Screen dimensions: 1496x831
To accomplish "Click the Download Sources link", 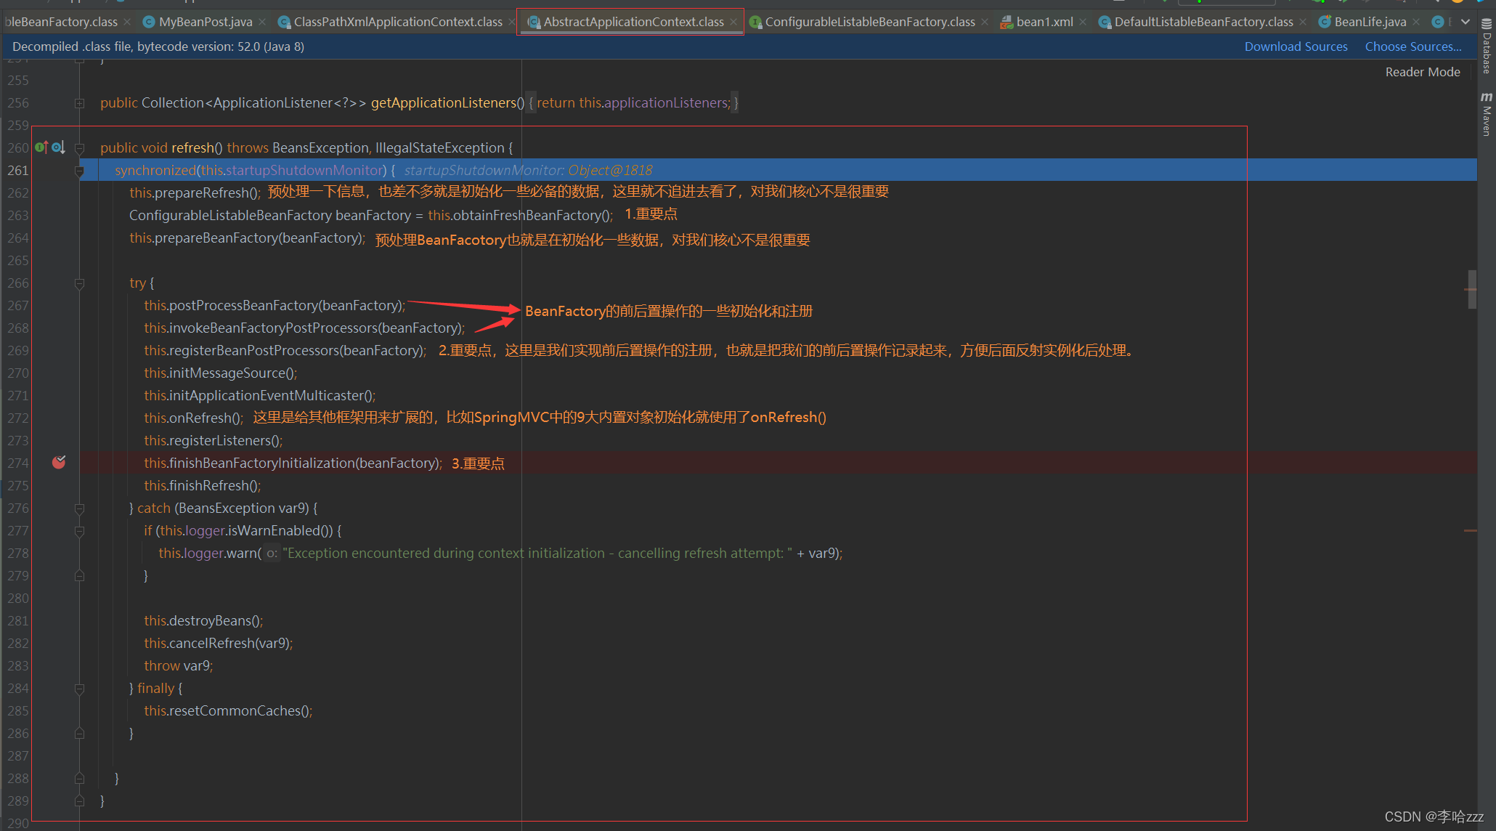I will coord(1296,46).
